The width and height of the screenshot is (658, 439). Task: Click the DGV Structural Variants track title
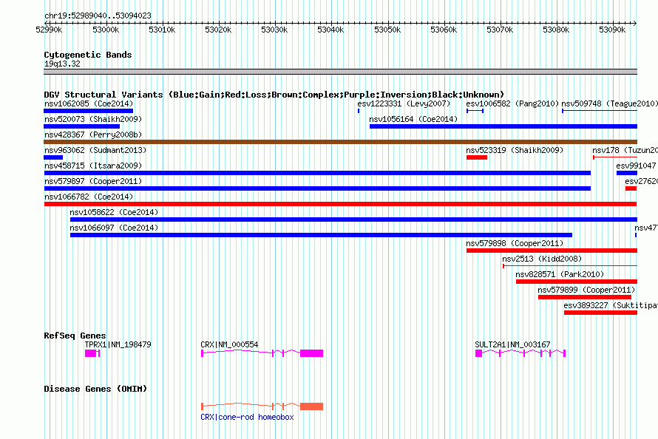click(274, 95)
